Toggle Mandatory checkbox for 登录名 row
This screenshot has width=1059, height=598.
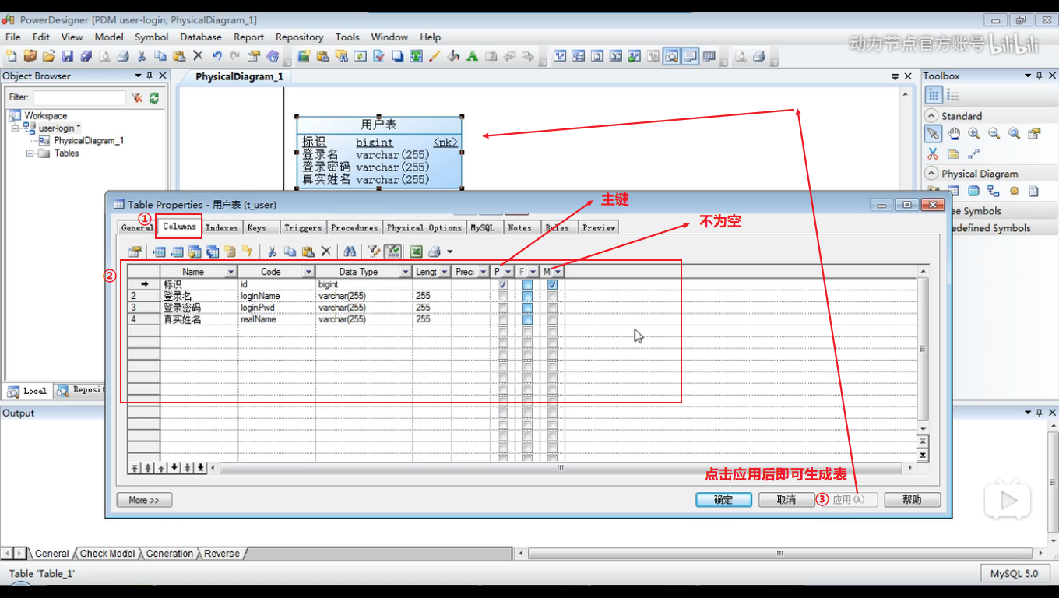pos(552,296)
